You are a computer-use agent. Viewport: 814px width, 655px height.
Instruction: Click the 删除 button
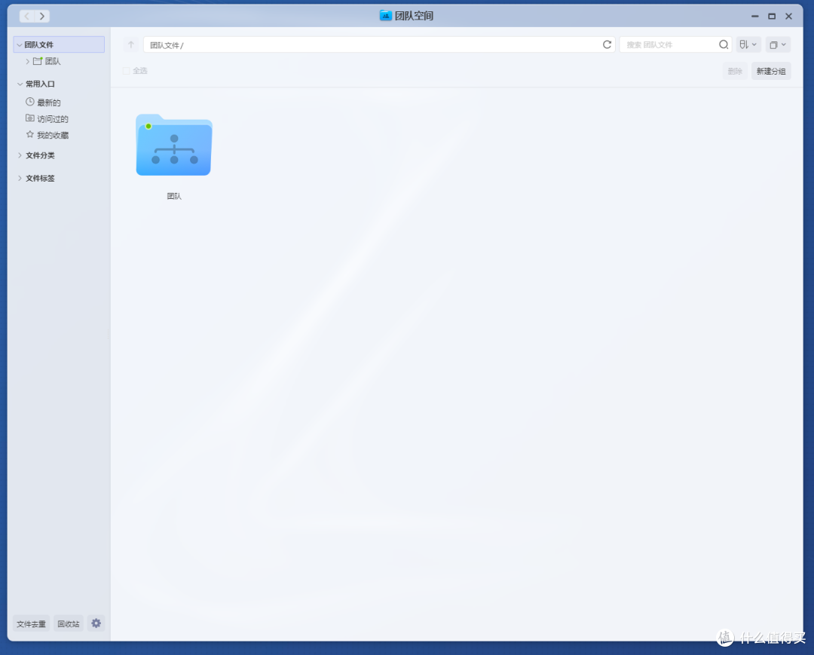[735, 71]
